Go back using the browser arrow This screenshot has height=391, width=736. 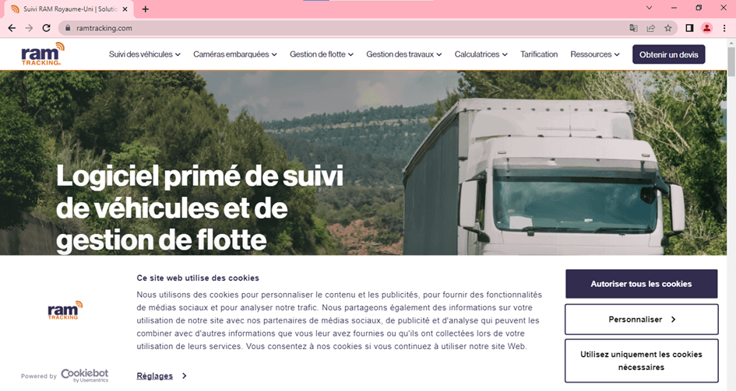point(12,28)
